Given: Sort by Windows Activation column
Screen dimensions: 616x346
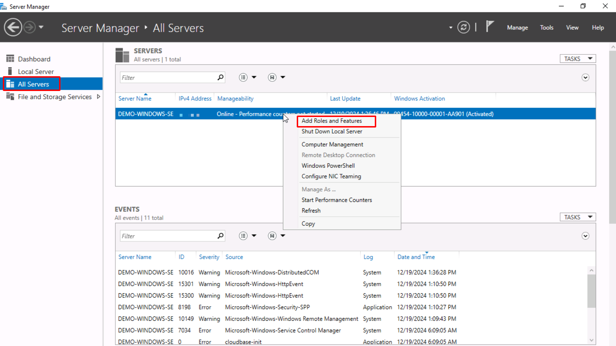Looking at the screenshot, I should (419, 99).
